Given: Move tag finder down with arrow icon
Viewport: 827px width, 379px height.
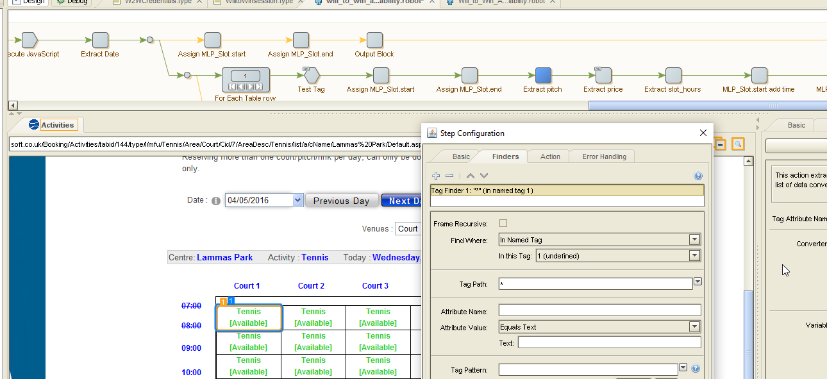Looking at the screenshot, I should [484, 176].
